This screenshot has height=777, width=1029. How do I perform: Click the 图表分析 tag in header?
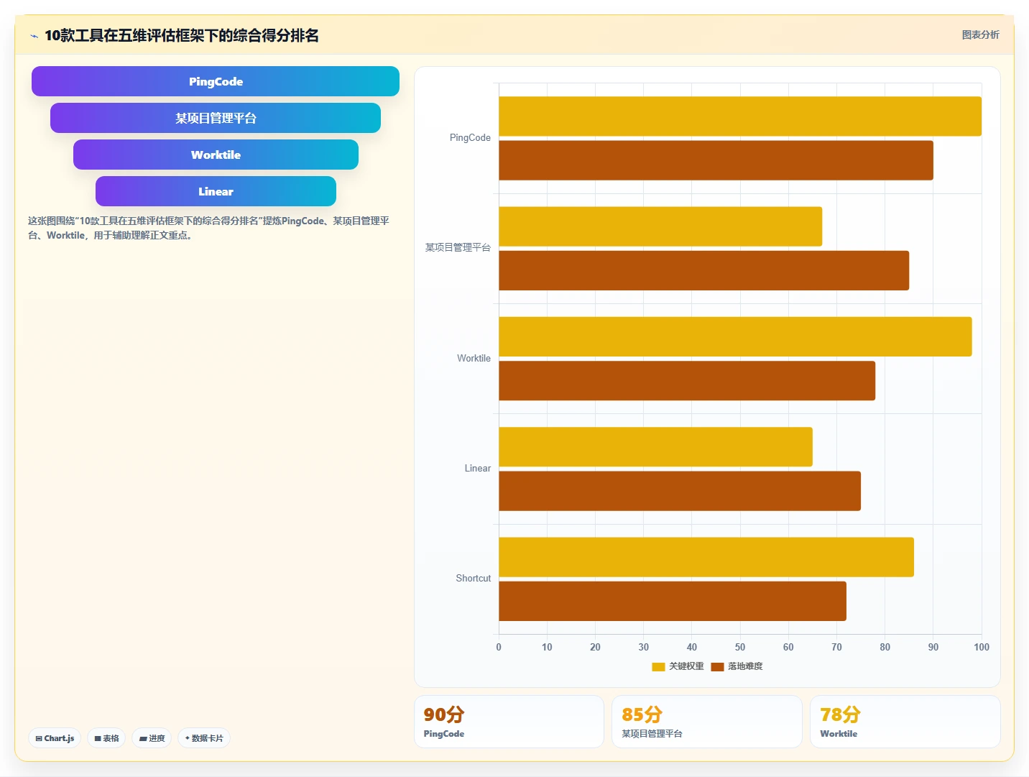(980, 35)
